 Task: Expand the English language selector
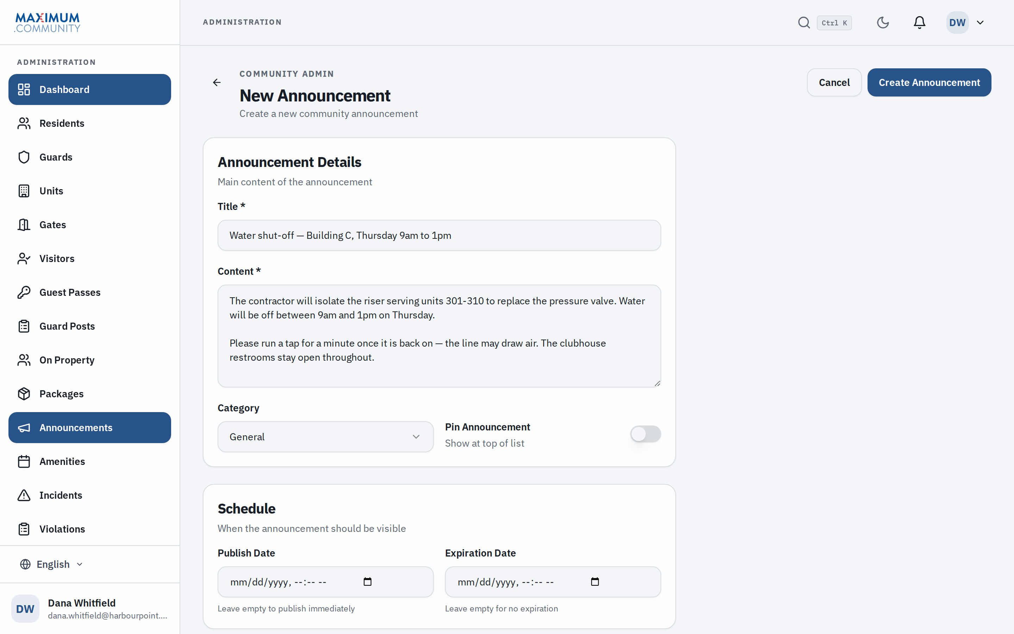point(51,564)
